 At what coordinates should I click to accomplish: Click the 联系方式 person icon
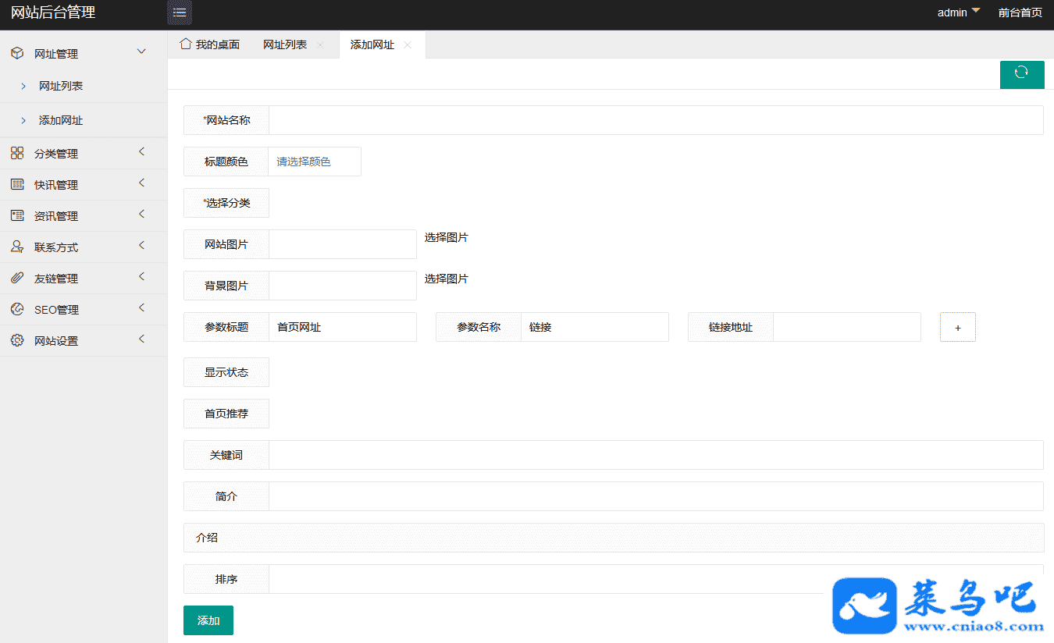pyautogui.click(x=17, y=247)
